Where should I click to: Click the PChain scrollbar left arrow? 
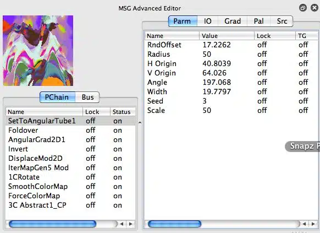click(x=122, y=224)
